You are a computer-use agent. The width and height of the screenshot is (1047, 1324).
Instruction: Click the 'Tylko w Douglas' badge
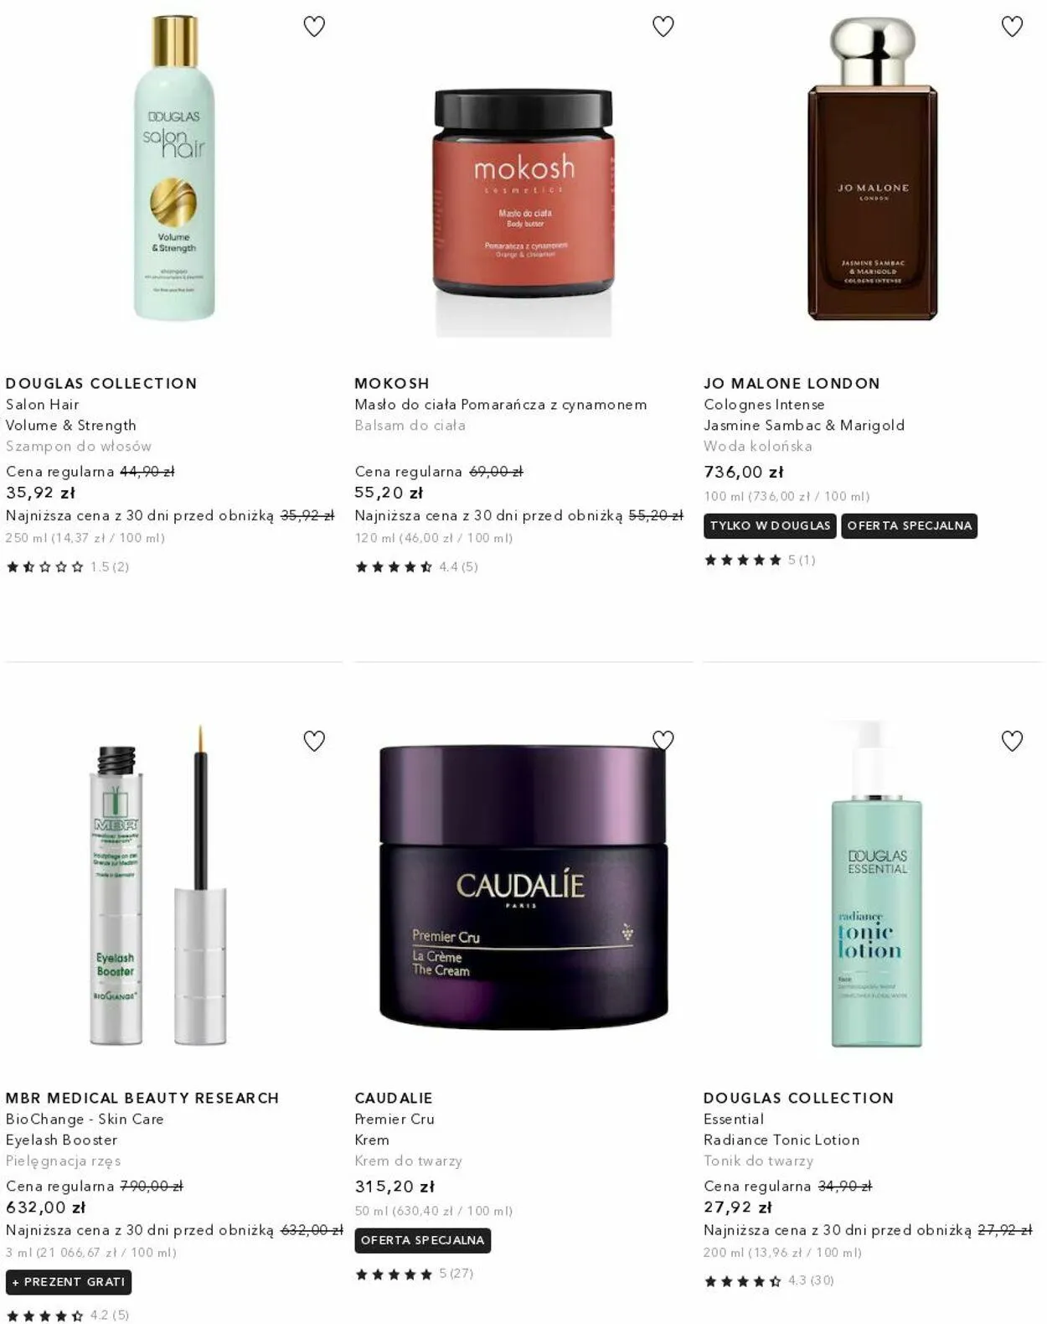click(x=770, y=526)
